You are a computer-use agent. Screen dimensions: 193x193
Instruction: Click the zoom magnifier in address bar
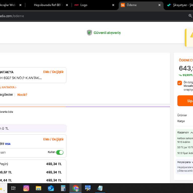190,16
